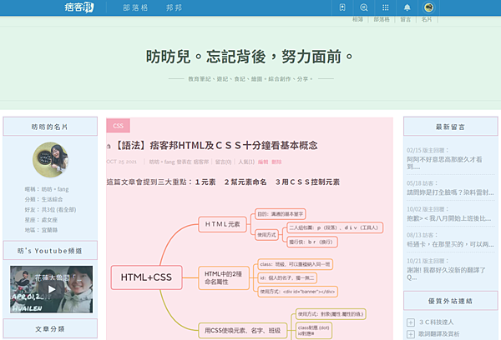
Task: Click the 編輯 link under article title
Action: point(263,162)
